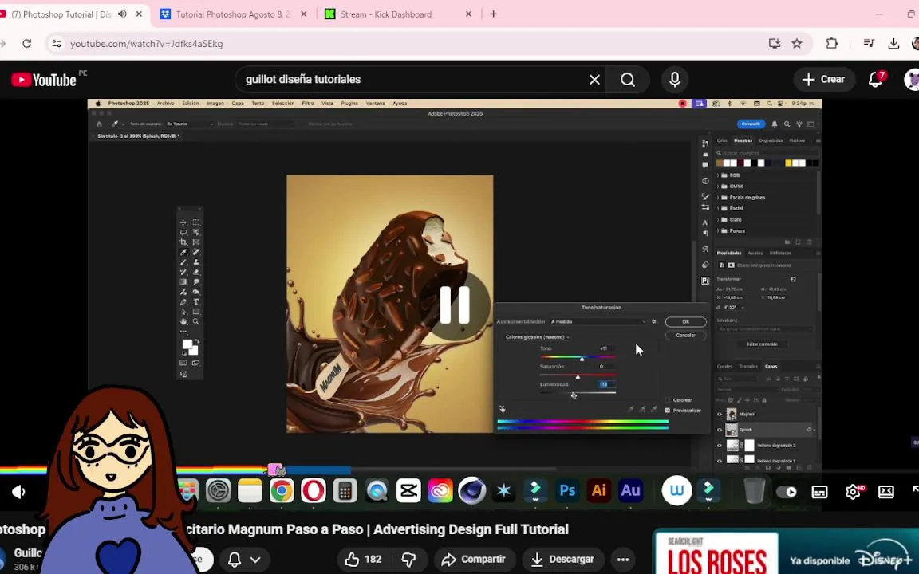Mute the YouTube video volume

tap(18, 492)
